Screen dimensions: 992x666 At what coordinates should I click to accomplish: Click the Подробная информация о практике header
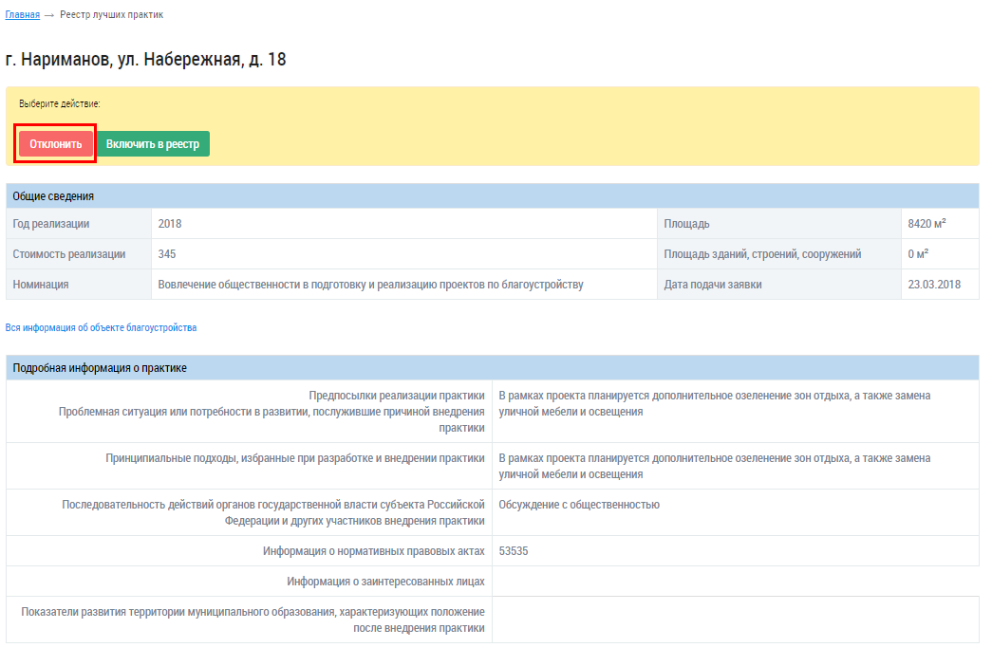tap(100, 368)
